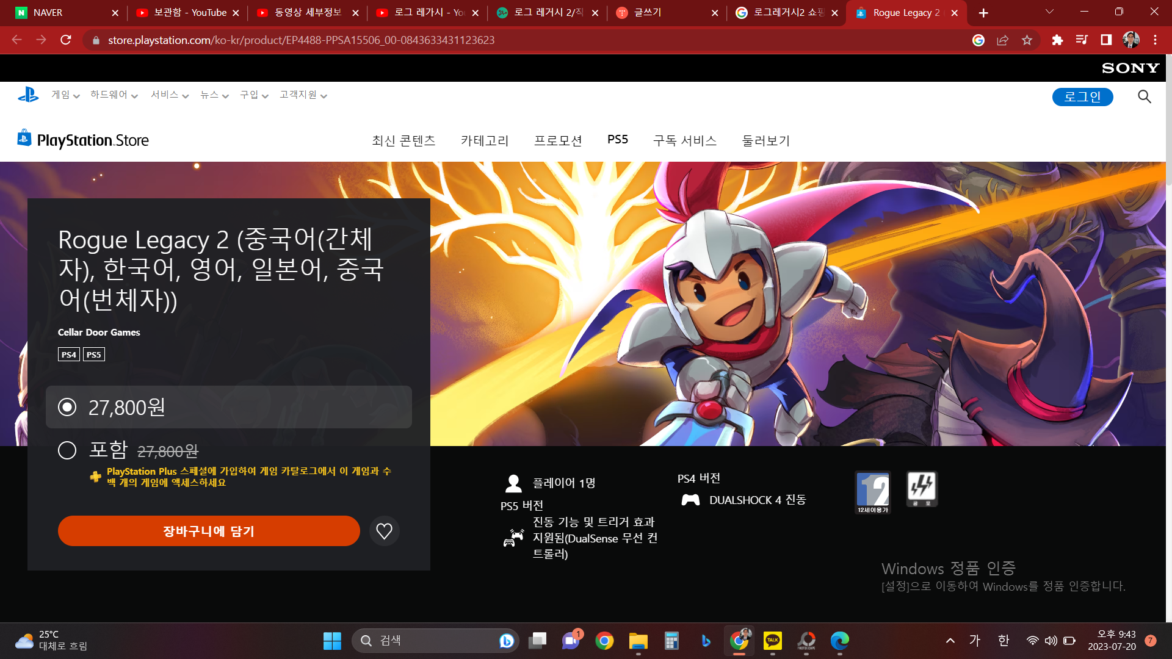Open KakaoTalk from the taskbar
The width and height of the screenshot is (1172, 659).
[773, 641]
